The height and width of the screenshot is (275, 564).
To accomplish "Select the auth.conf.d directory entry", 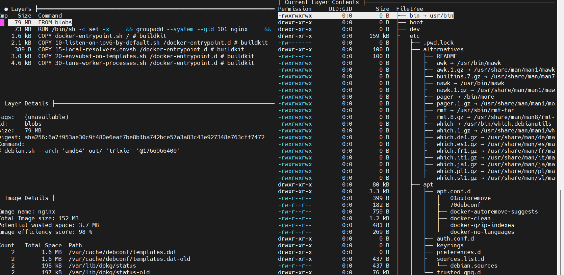I will coord(455,239).
